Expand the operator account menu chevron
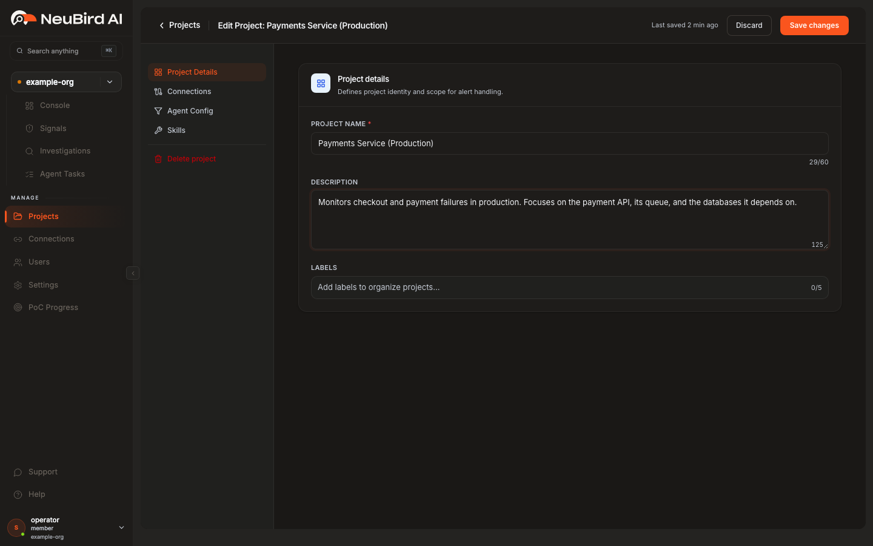This screenshot has width=873, height=546. click(x=121, y=528)
